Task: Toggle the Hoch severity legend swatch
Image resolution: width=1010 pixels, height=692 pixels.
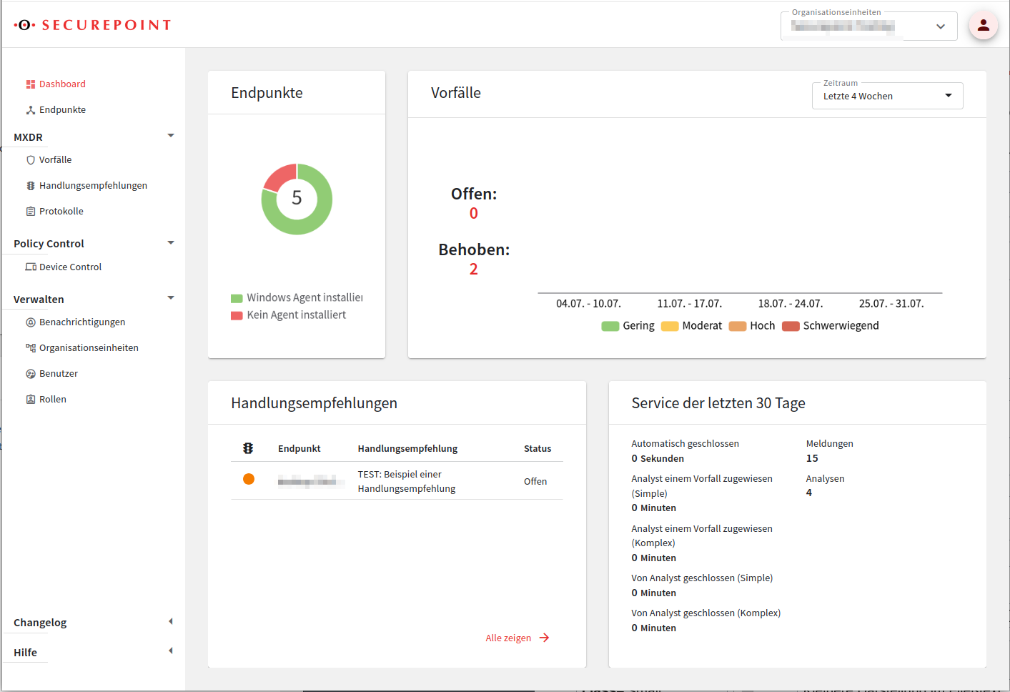Action: [x=738, y=327]
